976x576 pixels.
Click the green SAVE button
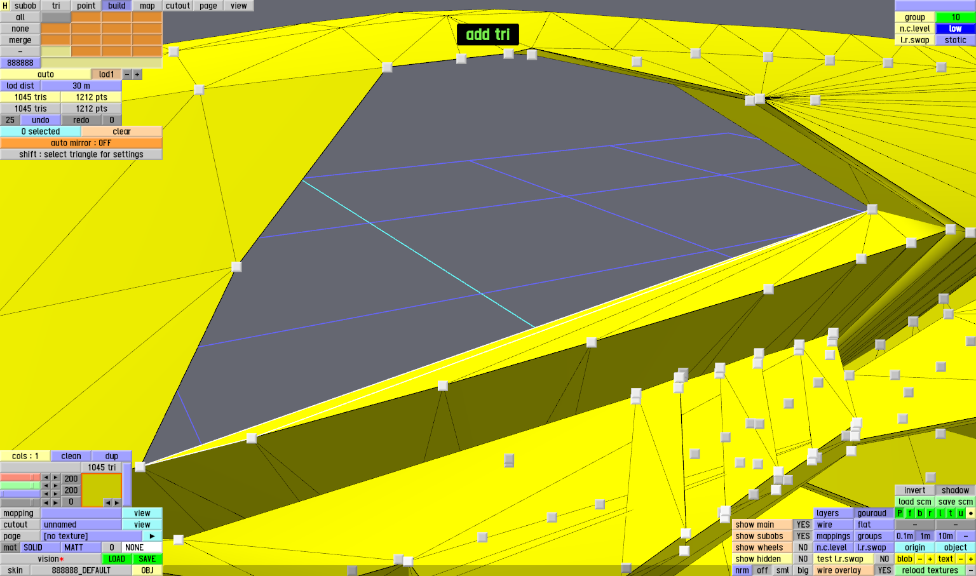(x=147, y=559)
